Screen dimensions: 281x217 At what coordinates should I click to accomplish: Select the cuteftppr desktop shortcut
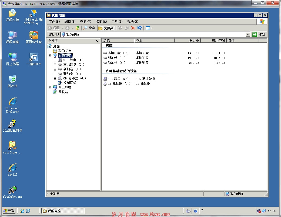coord(12,148)
